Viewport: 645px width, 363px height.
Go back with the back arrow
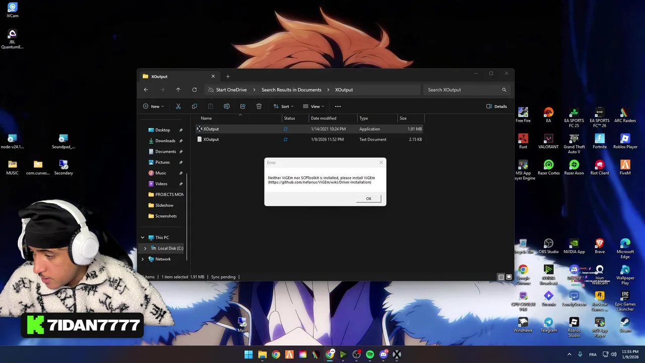pyautogui.click(x=146, y=90)
